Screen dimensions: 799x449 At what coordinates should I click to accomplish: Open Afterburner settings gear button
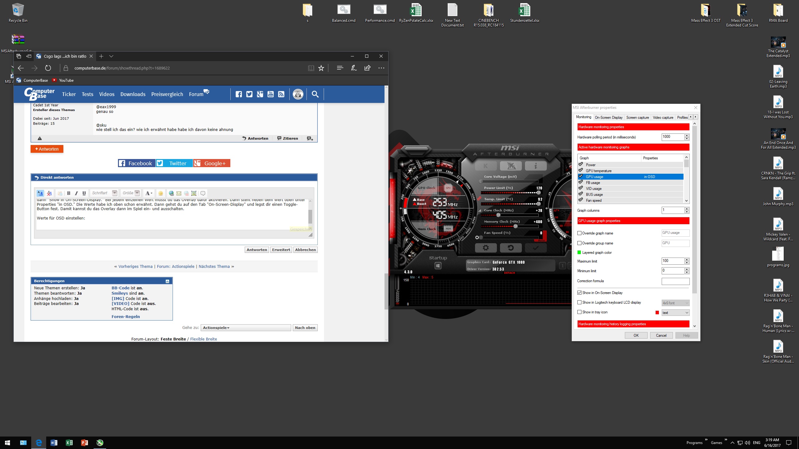pyautogui.click(x=486, y=248)
